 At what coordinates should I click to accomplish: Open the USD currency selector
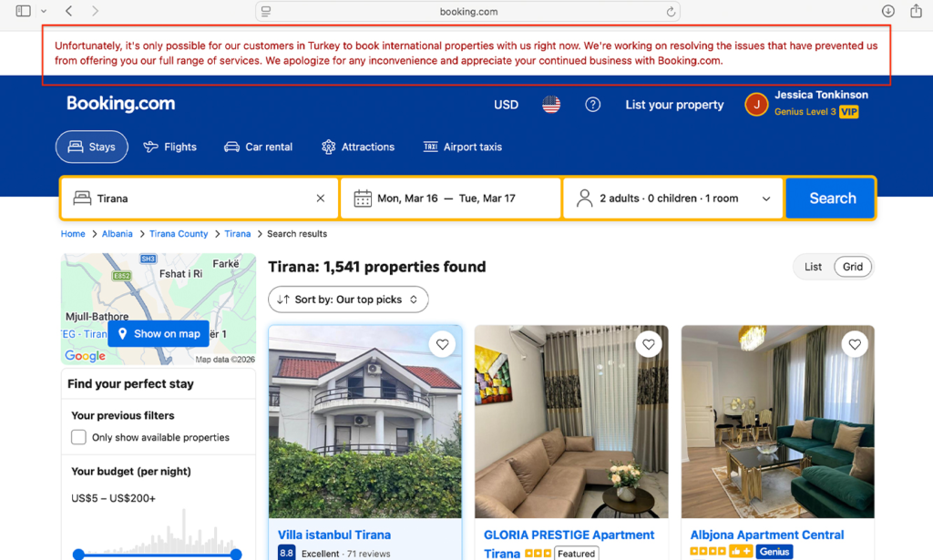(506, 105)
